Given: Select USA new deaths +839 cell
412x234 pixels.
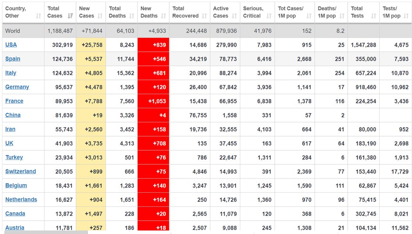Looking at the screenshot, I should tap(153, 45).
